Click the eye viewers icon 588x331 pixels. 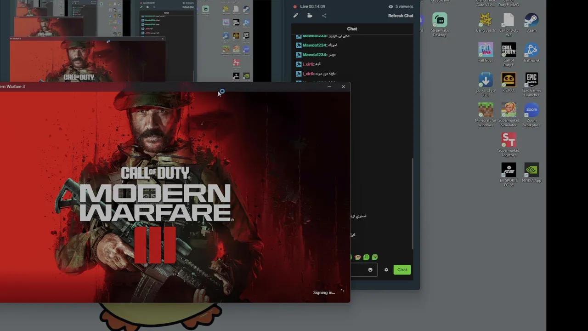tap(391, 6)
